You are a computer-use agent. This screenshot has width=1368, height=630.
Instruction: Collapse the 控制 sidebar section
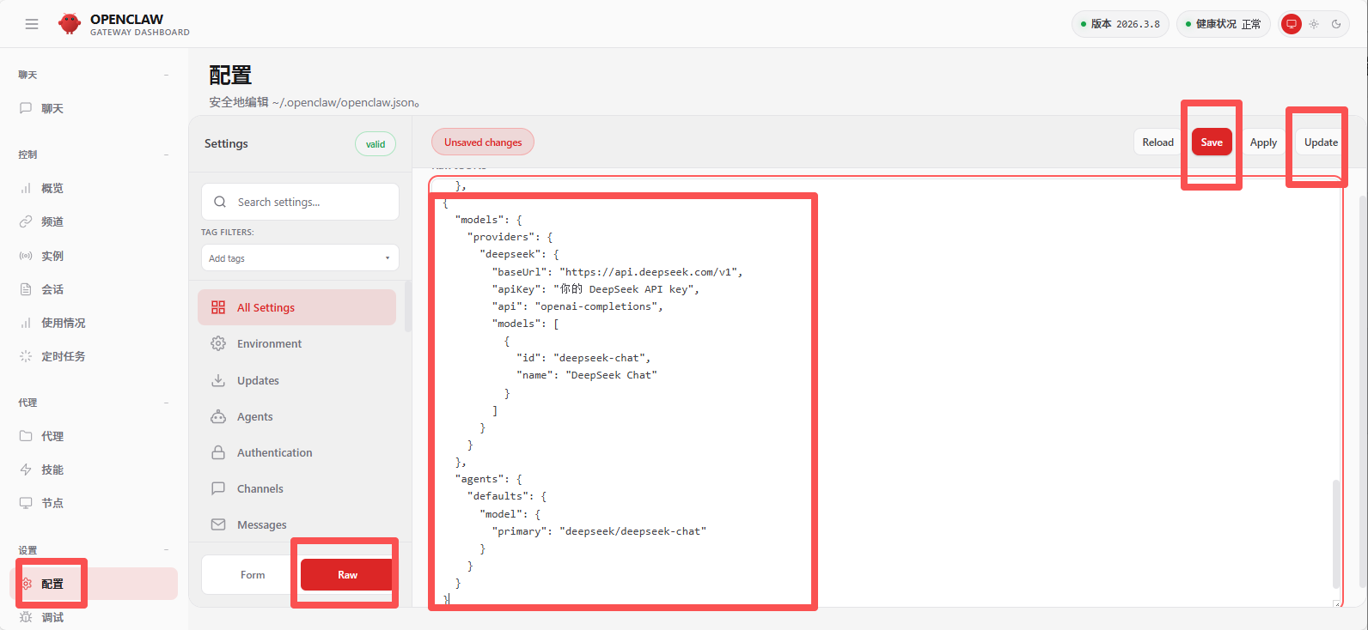pos(94,154)
